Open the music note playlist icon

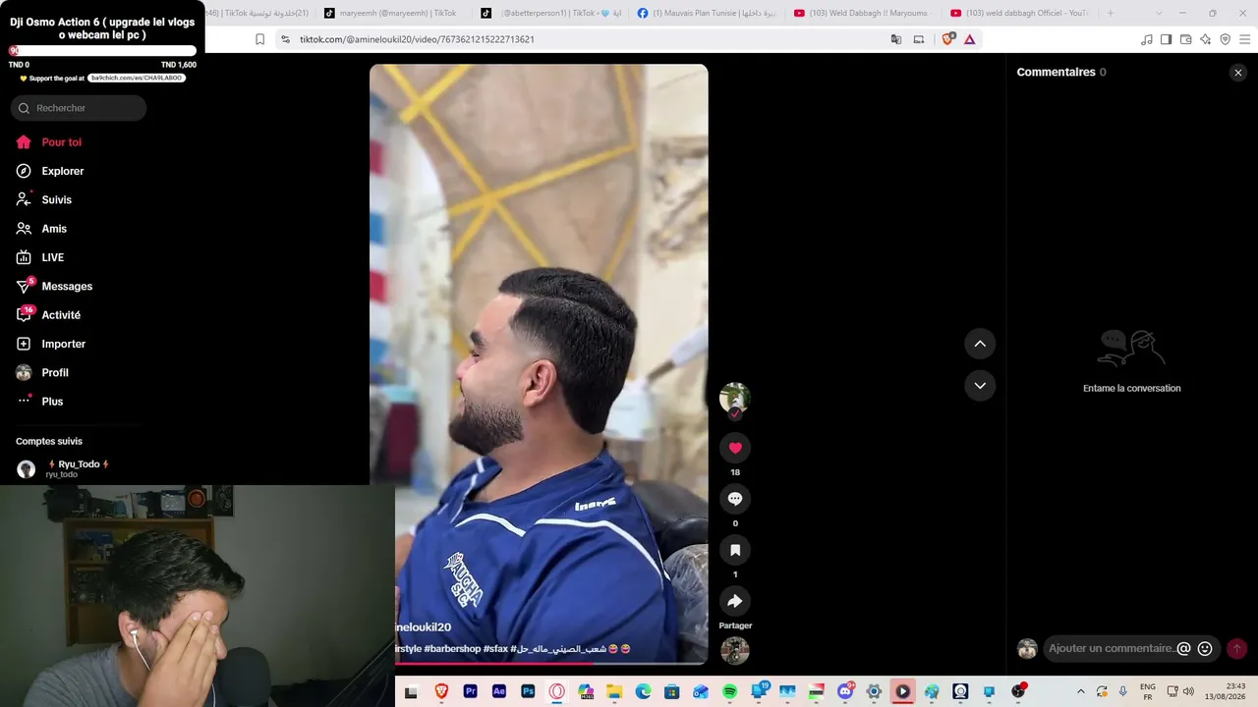tap(1147, 39)
